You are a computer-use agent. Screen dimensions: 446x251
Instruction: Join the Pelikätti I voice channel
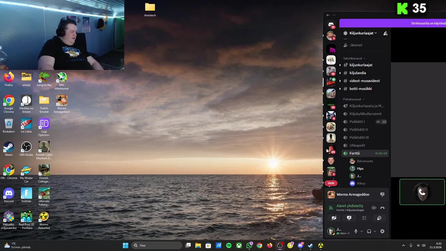(x=365, y=122)
